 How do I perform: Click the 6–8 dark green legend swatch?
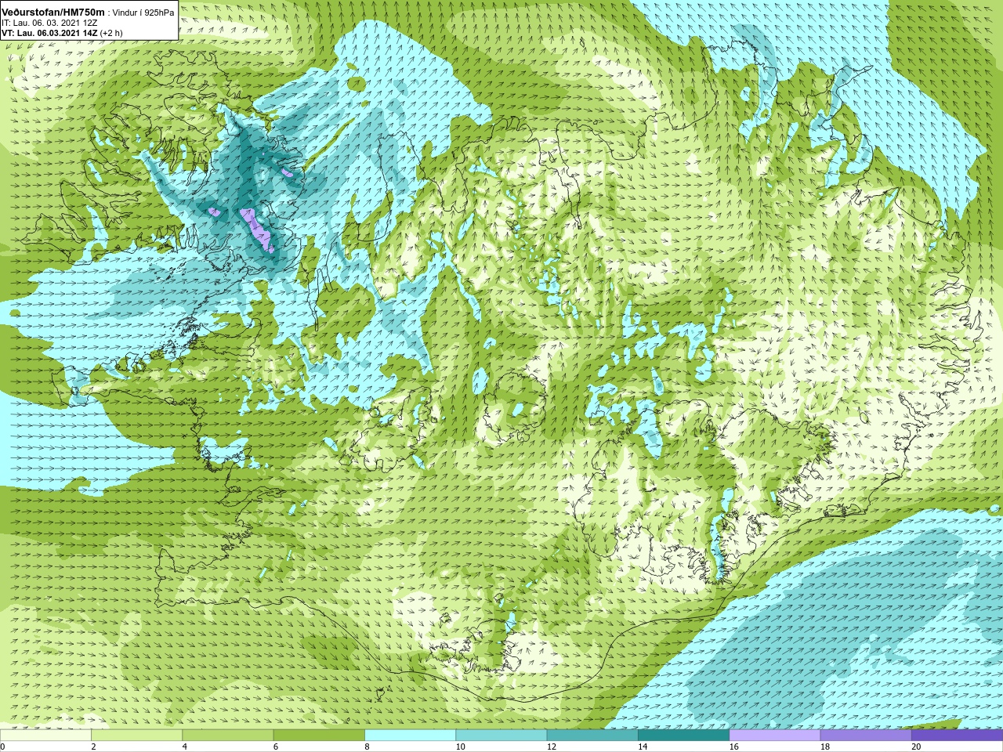(x=319, y=735)
